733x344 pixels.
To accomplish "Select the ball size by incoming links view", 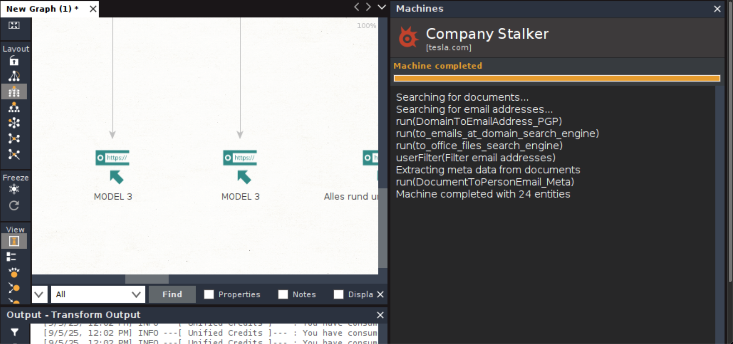I will tap(14, 272).
